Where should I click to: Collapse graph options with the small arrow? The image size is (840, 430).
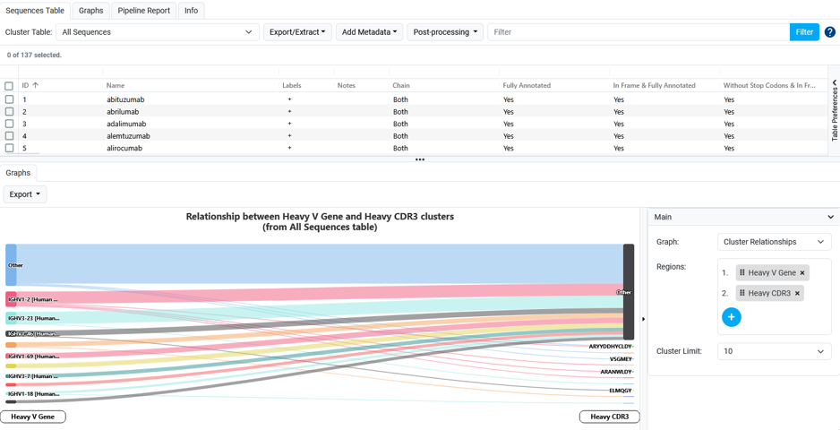(644, 319)
